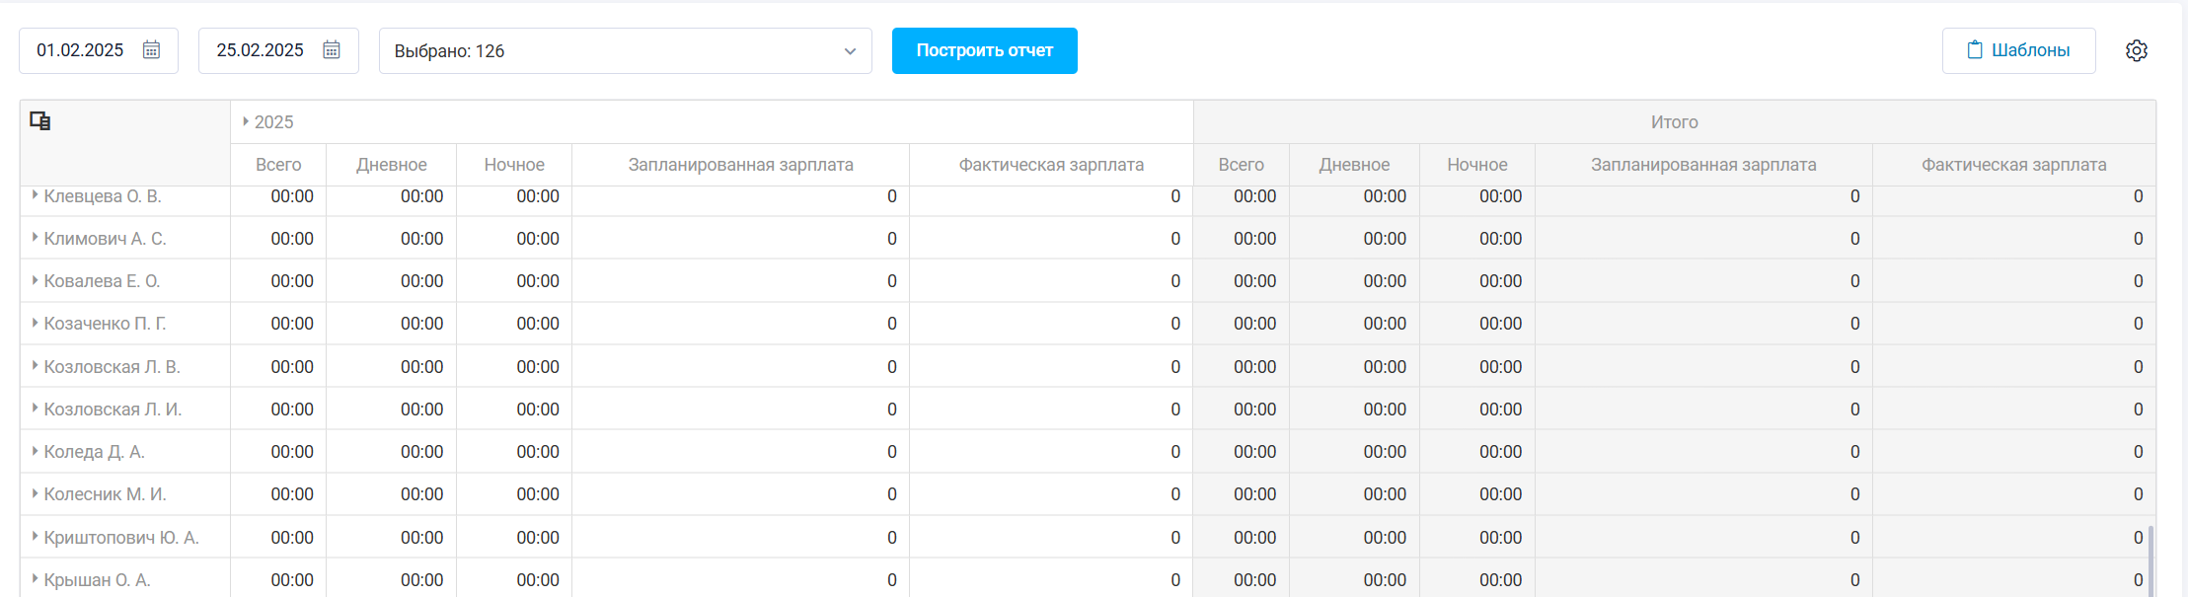Click 'Ночное' column header under Итого

pos(1477,165)
